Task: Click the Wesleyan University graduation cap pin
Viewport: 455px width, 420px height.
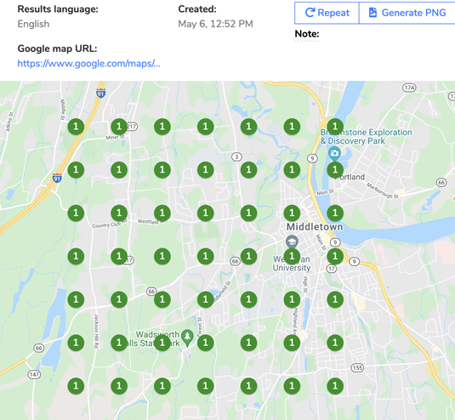Action: coord(292,241)
